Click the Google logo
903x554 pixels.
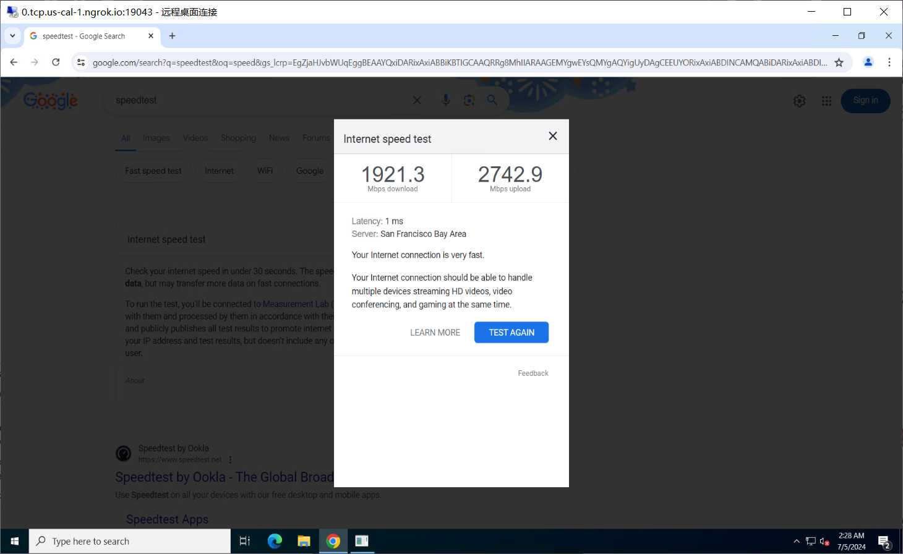(51, 100)
